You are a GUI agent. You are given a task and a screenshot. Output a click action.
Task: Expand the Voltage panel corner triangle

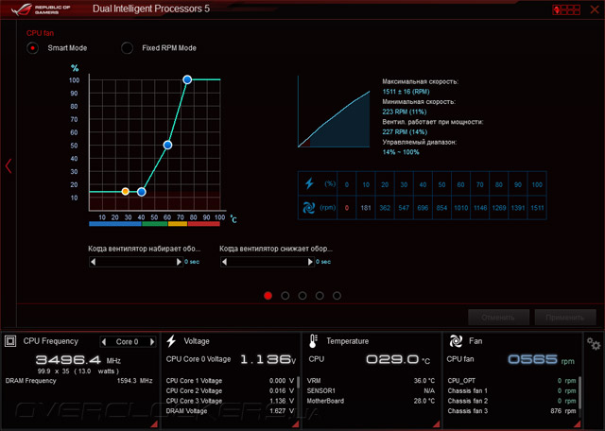(x=295, y=424)
